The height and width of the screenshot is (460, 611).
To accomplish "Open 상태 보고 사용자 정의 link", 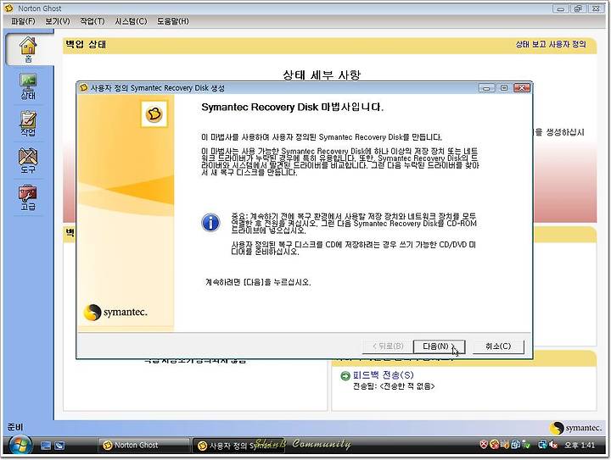I will 551,44.
